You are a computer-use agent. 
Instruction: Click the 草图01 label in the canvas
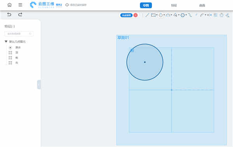(x=123, y=38)
